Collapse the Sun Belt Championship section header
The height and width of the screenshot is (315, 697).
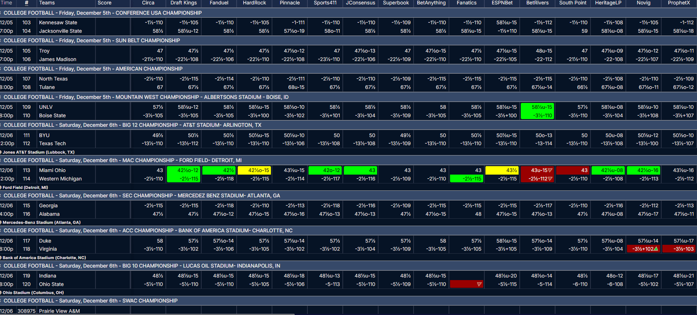(x=1, y=40)
